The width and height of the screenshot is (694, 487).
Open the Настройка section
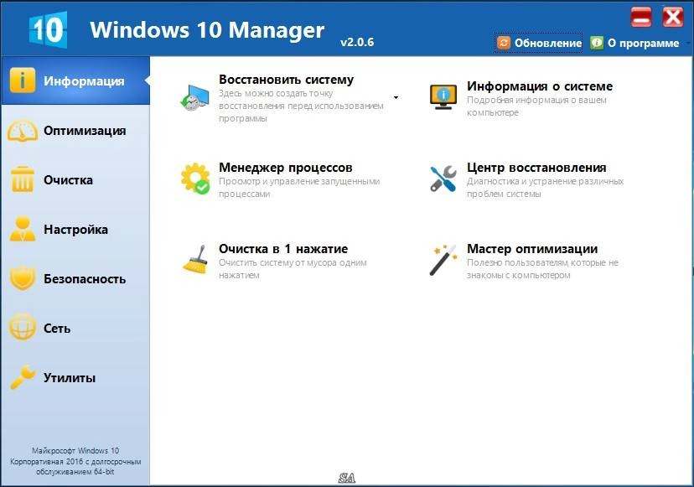75,230
